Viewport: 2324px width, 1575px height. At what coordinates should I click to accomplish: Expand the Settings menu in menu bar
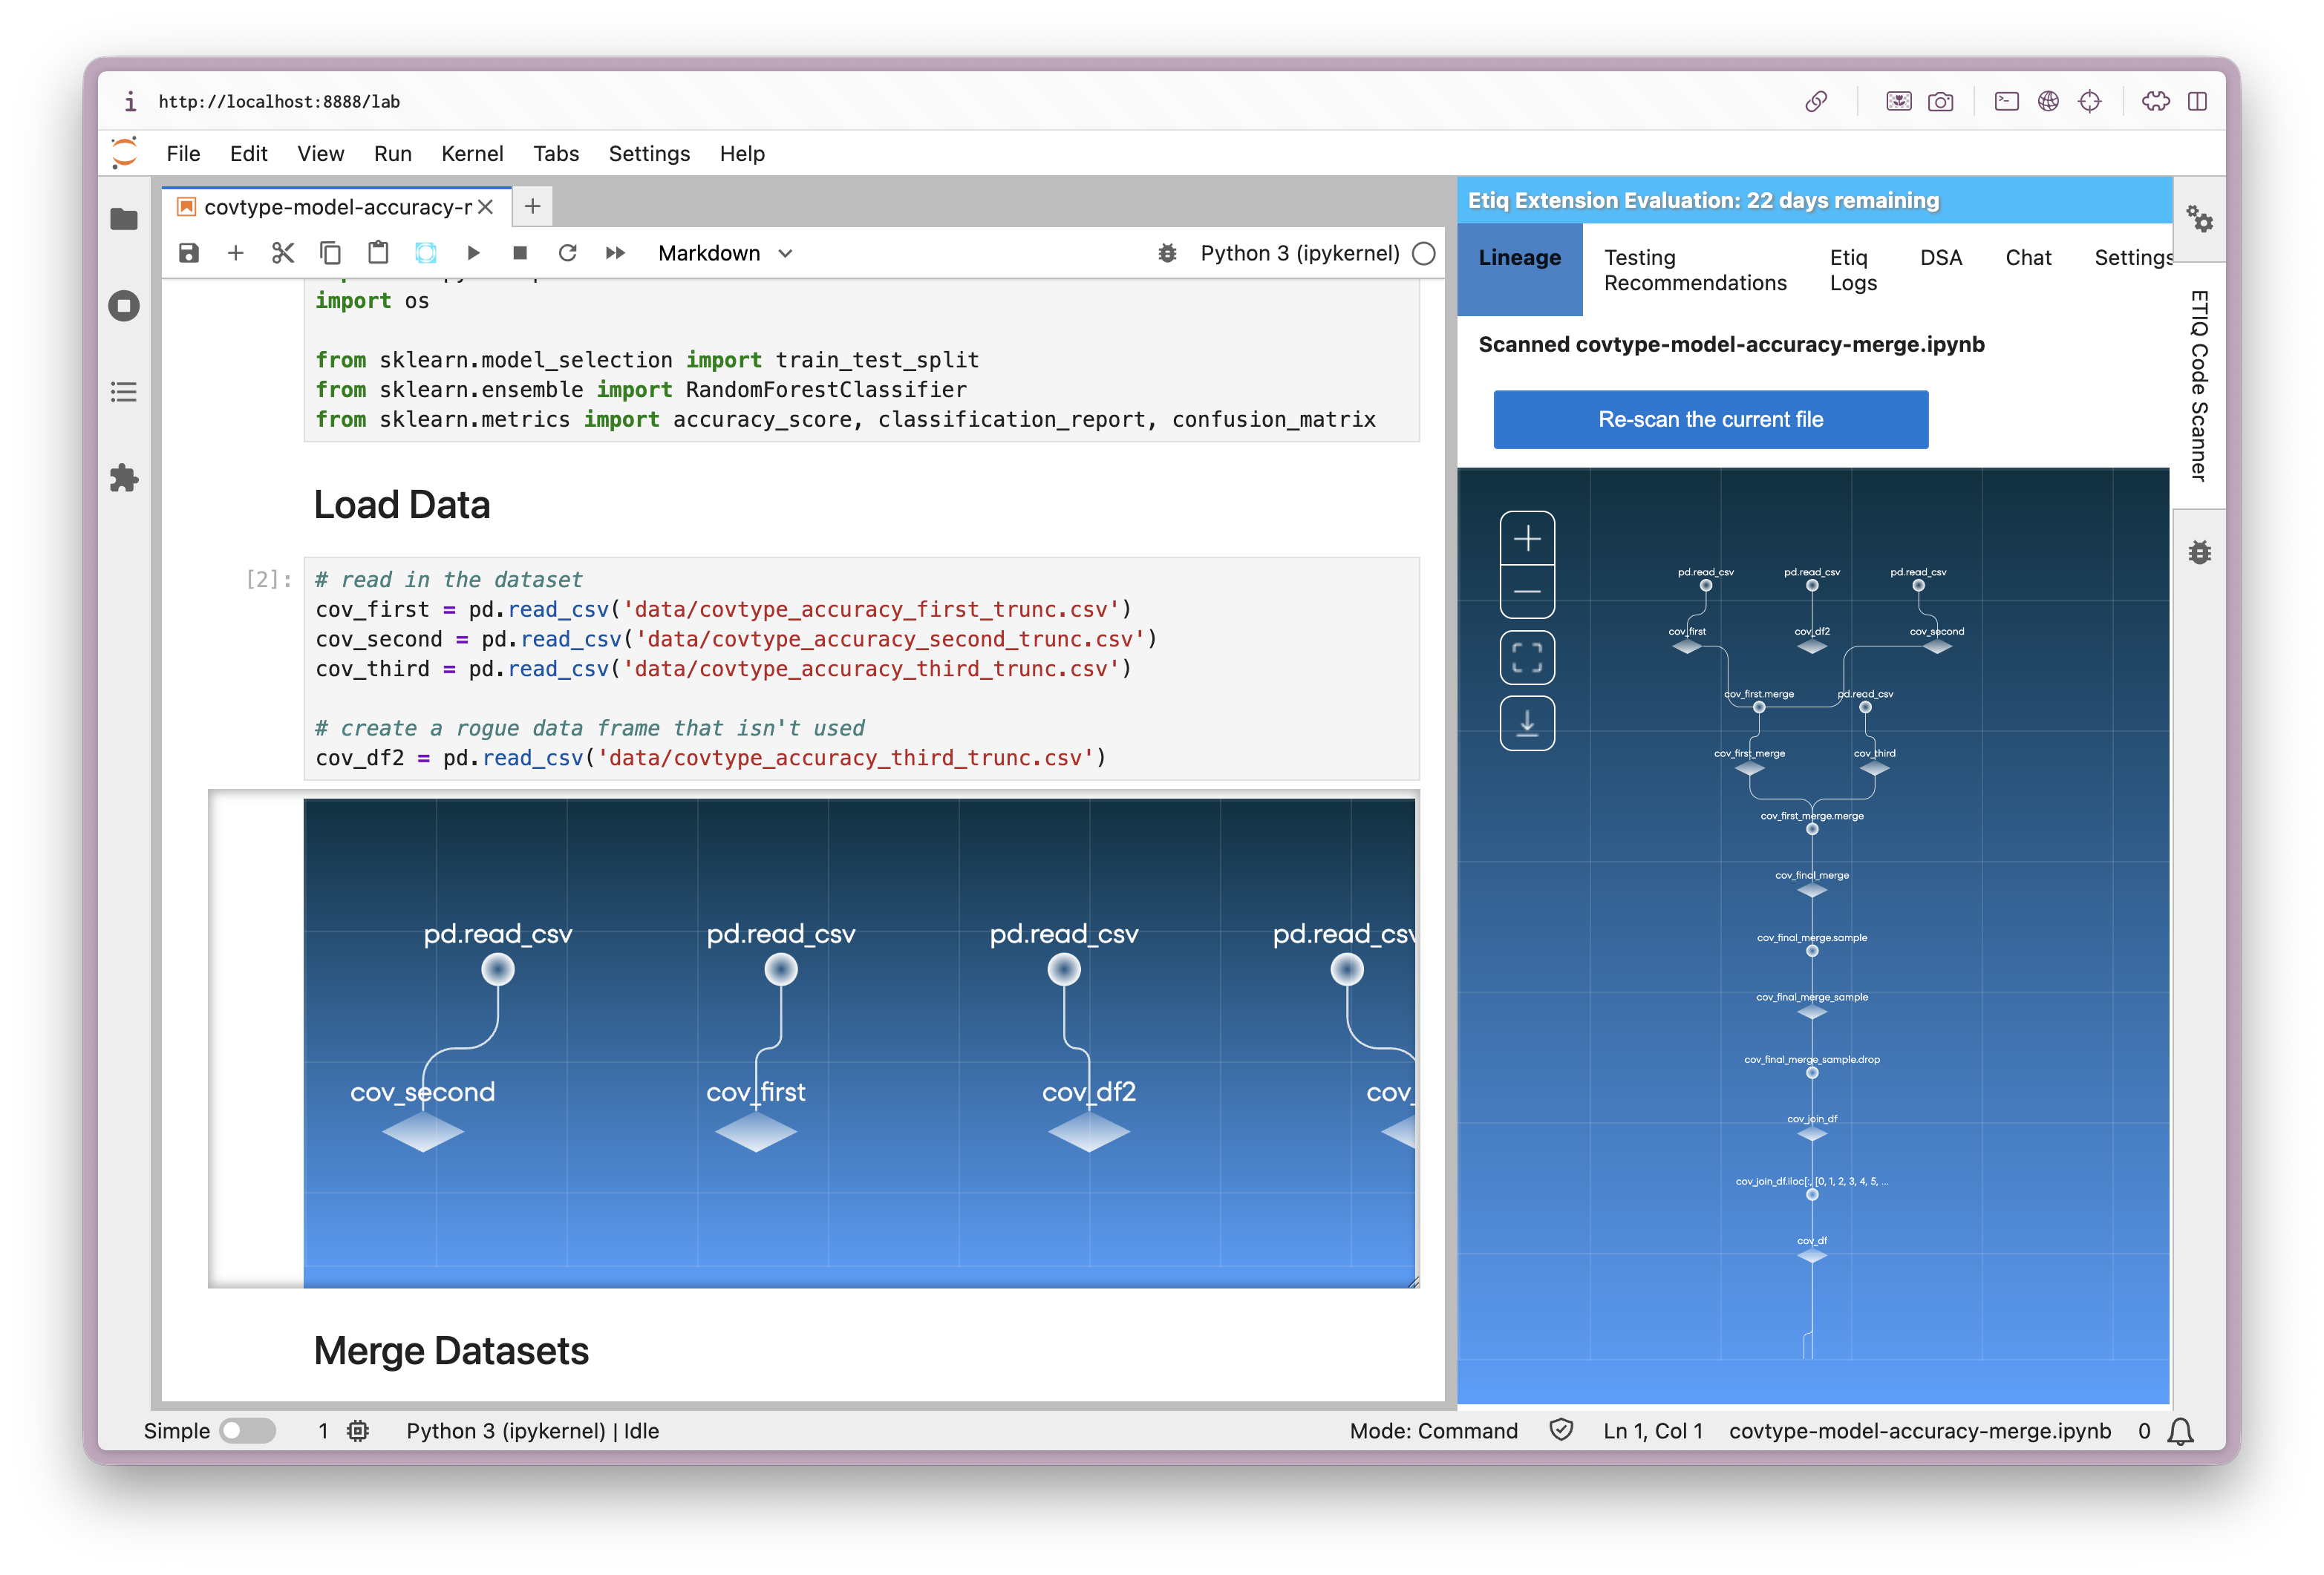click(649, 153)
